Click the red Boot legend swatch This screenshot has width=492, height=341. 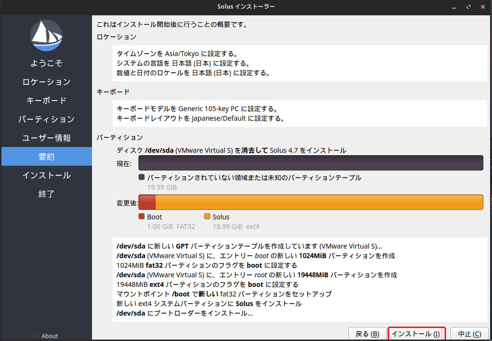141,216
